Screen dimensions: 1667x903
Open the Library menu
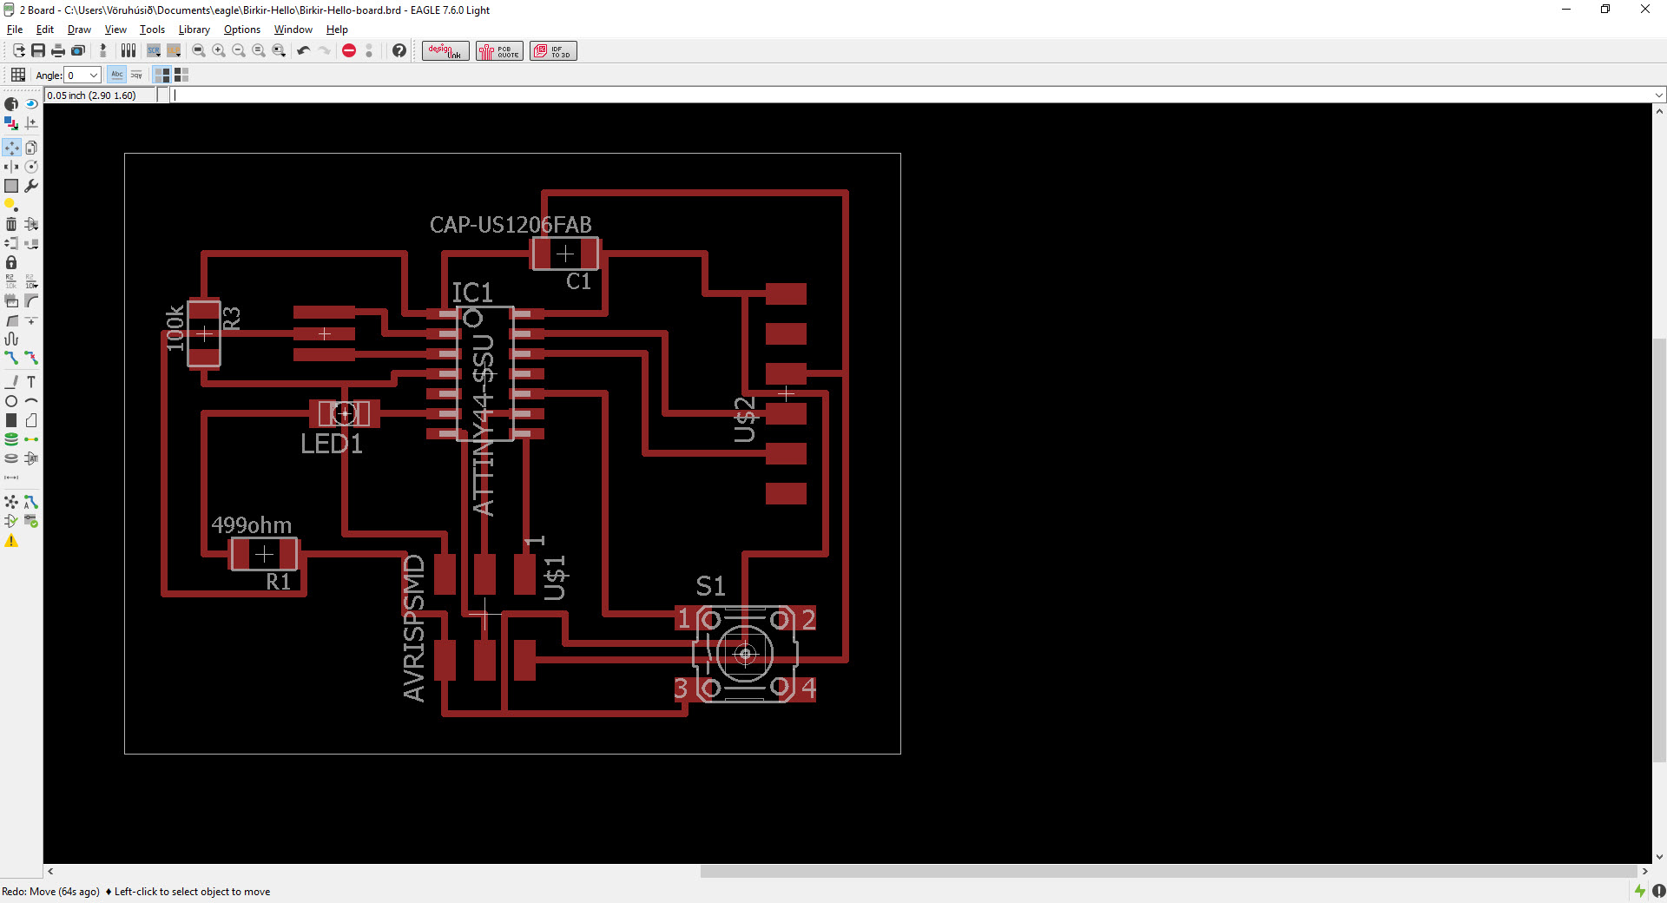[x=194, y=30]
